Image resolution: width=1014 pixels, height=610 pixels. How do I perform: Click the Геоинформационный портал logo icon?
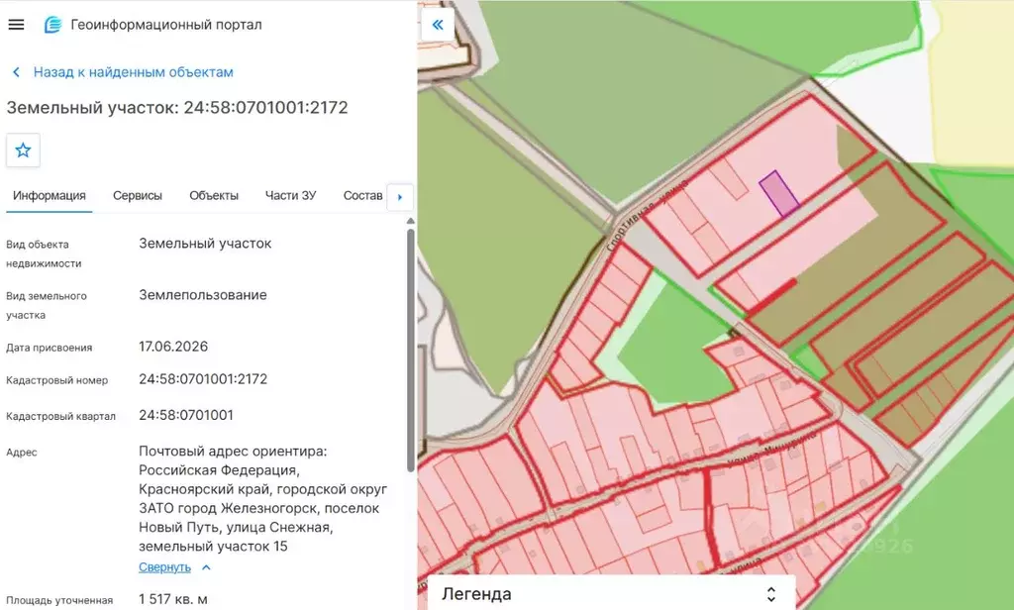coord(52,25)
